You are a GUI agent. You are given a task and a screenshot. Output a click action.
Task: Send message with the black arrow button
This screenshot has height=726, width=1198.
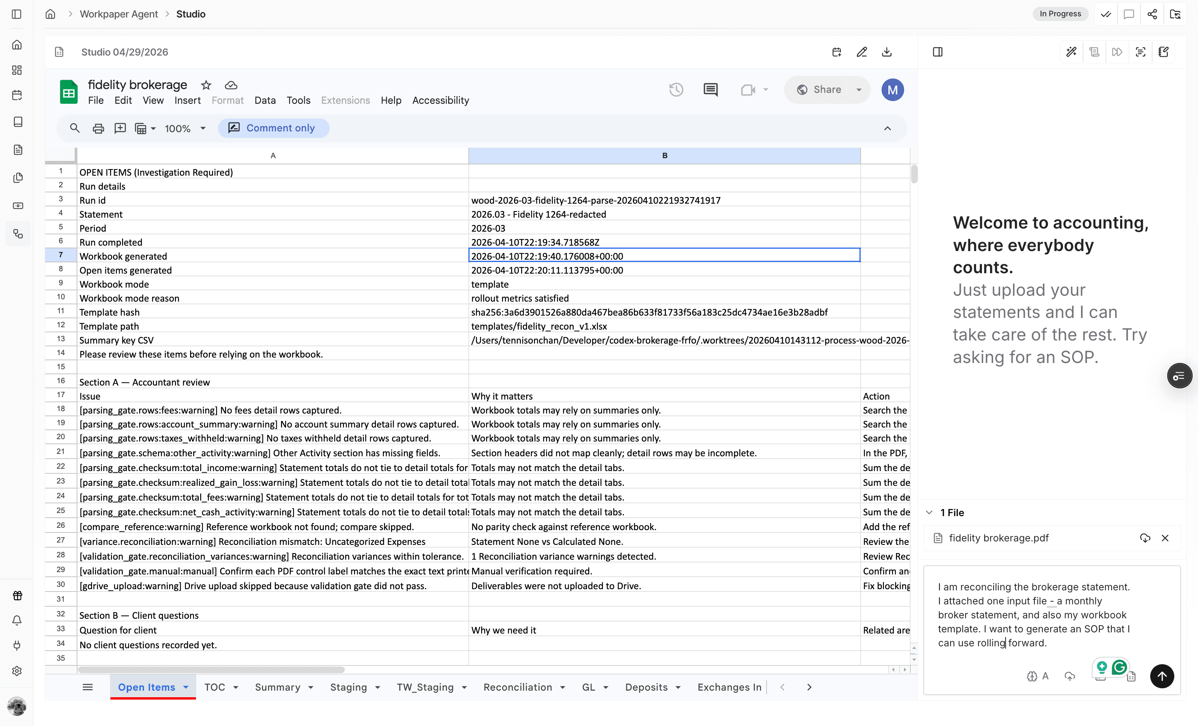[1162, 676]
